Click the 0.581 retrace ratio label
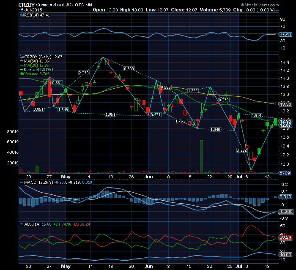This screenshot has width=296, height=270. [57, 83]
